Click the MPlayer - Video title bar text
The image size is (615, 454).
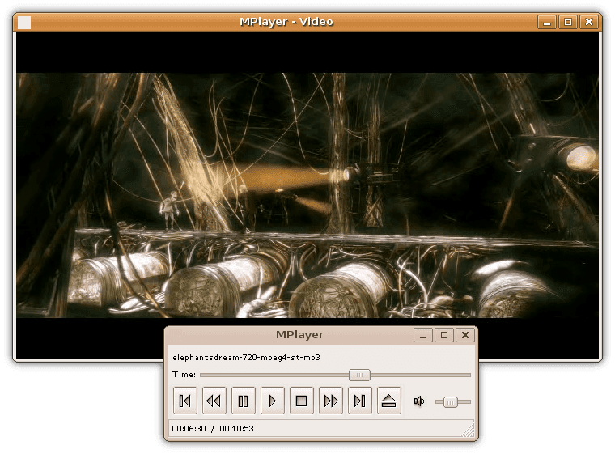286,22
